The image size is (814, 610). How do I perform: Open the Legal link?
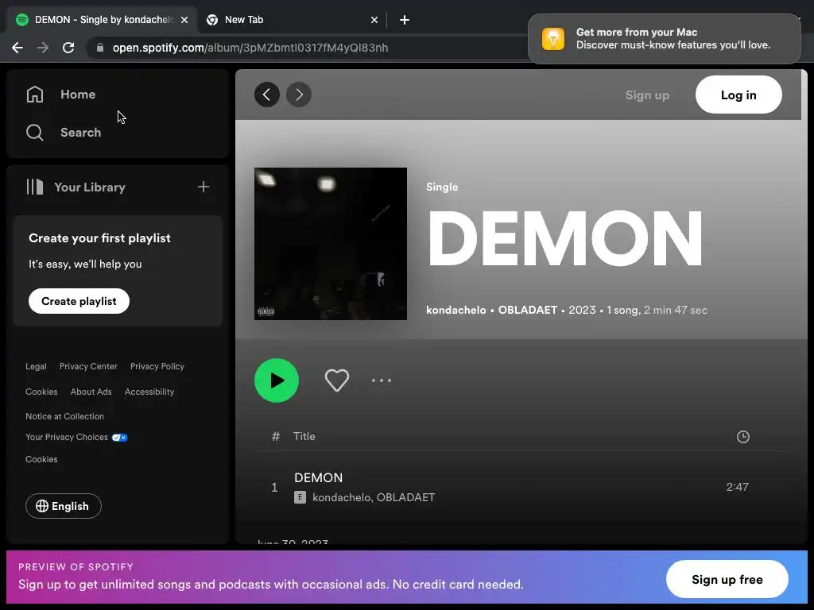point(36,366)
